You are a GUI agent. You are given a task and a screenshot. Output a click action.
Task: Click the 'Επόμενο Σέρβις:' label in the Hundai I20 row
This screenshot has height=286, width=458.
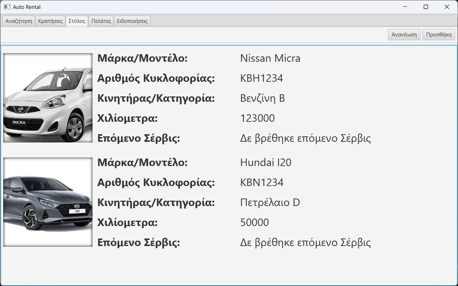(139, 242)
